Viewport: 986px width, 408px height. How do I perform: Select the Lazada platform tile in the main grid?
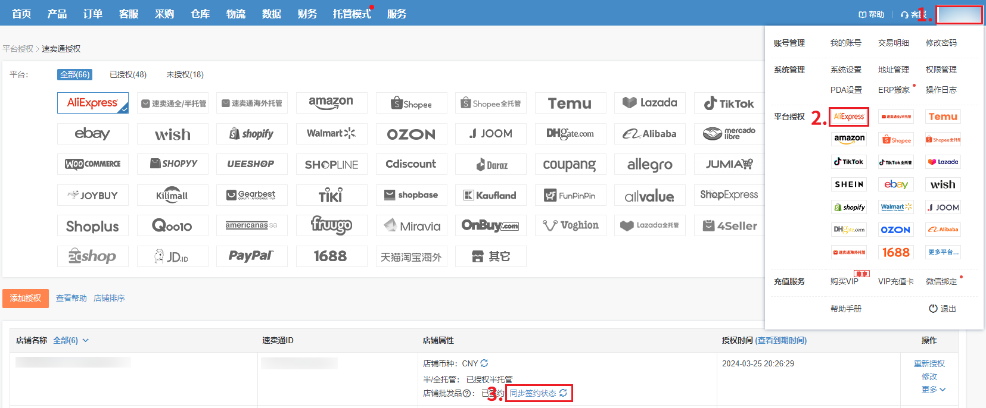pyautogui.click(x=650, y=103)
